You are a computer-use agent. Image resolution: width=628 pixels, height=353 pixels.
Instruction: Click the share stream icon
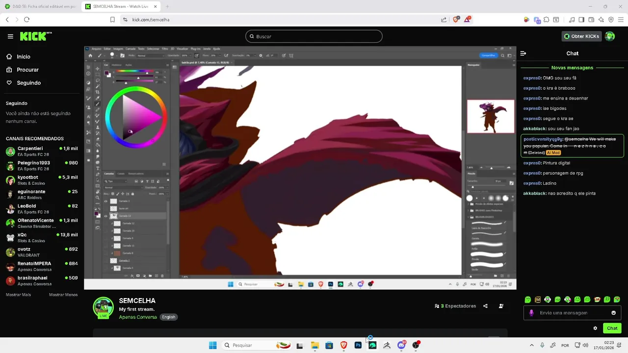coord(485,306)
